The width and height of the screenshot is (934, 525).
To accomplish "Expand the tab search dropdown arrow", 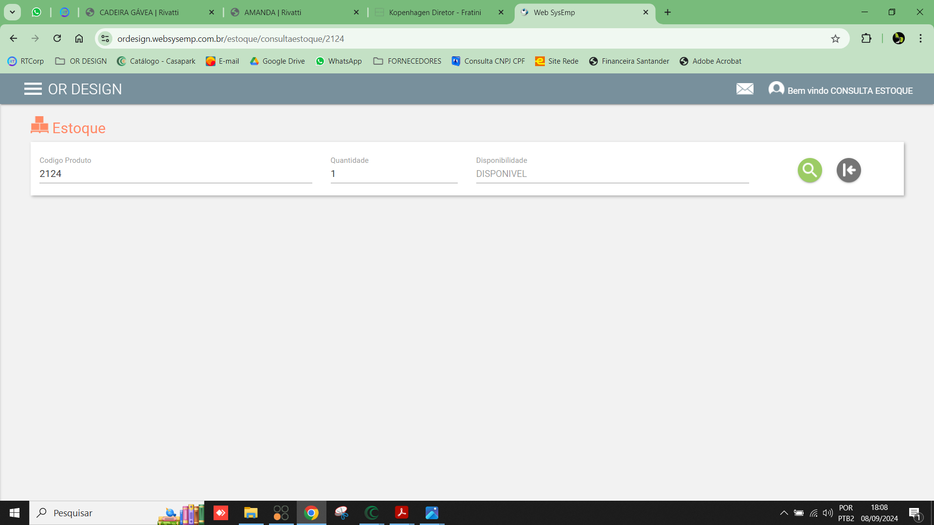I will pyautogui.click(x=12, y=12).
